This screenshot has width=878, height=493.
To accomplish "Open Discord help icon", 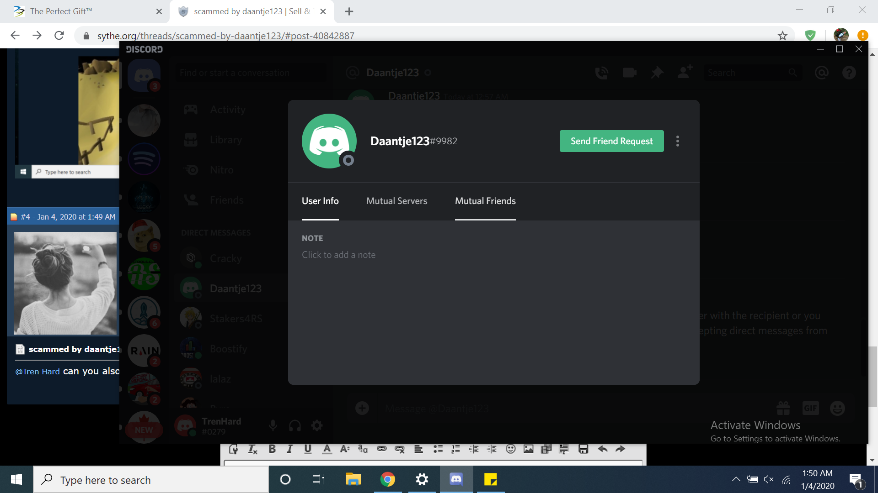I will click(x=849, y=73).
